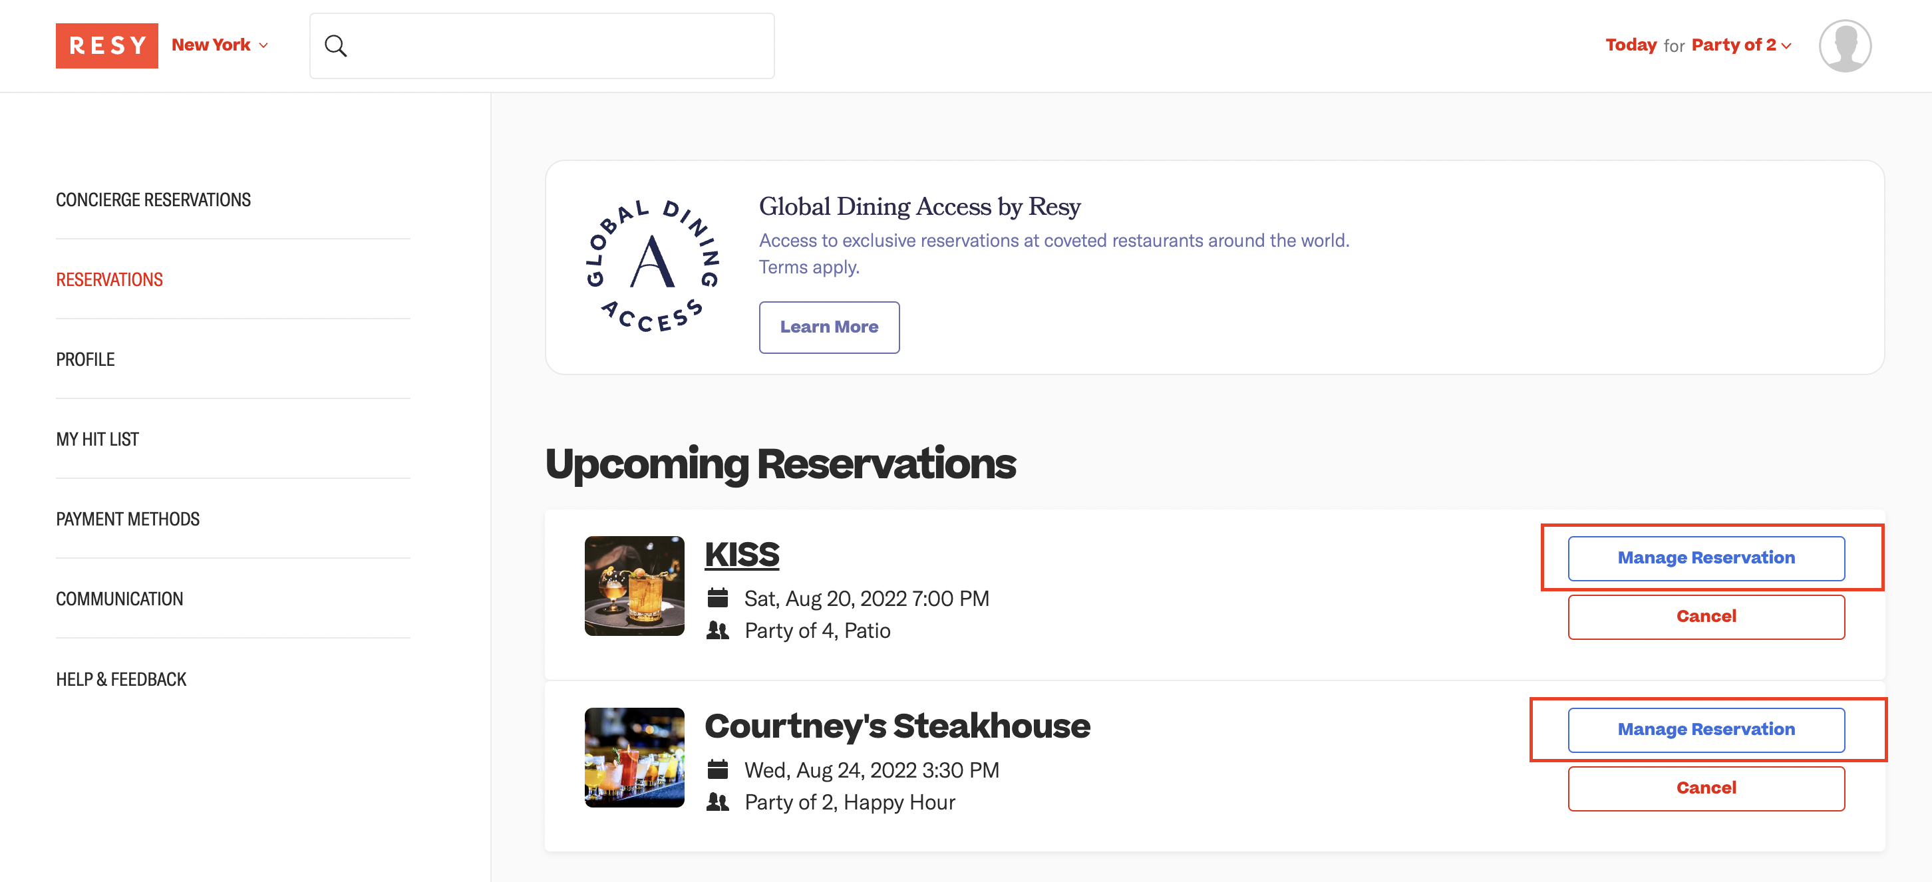Select My Hit List menu item
This screenshot has height=882, width=1932.
[98, 440]
